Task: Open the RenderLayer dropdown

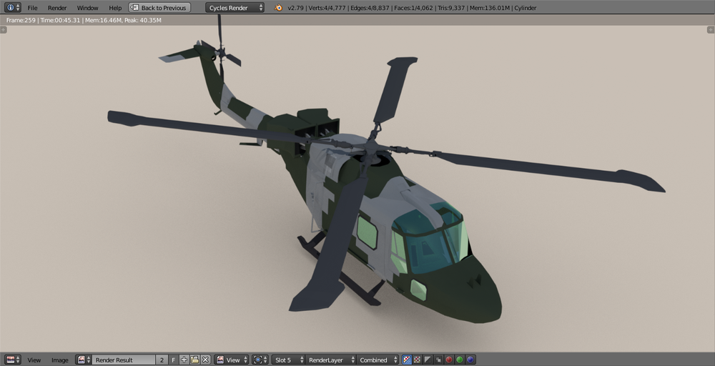Action: point(330,360)
